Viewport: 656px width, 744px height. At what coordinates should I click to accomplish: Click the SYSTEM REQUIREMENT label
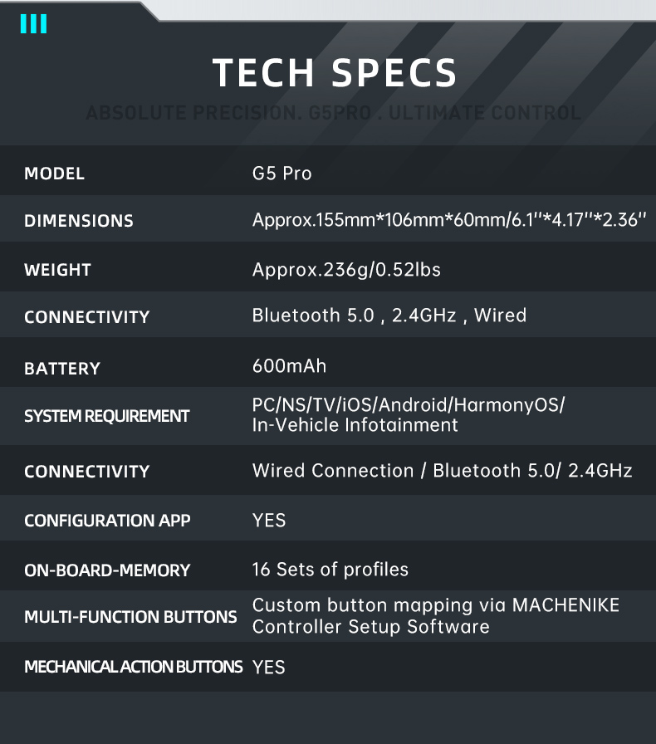coord(107,416)
